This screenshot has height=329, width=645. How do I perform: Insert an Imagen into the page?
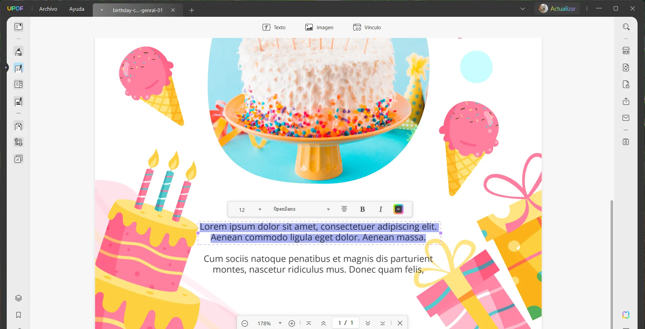[319, 27]
